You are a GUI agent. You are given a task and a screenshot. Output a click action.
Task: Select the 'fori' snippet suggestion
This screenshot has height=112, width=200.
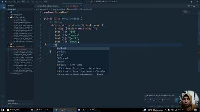[x=82, y=62]
